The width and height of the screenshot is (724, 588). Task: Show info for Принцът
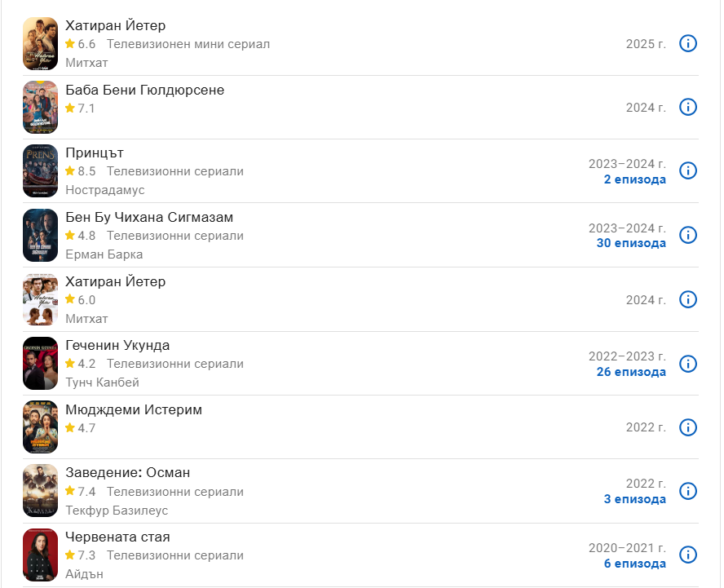pyautogui.click(x=688, y=170)
